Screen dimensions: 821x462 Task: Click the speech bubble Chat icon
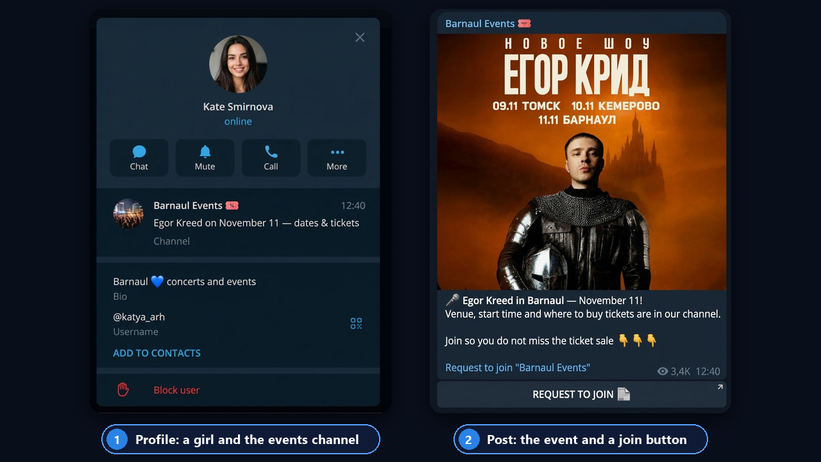pyautogui.click(x=139, y=152)
